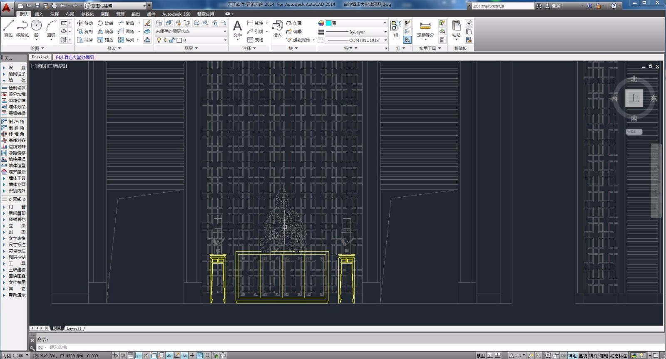
Task: Toggle 填充 (fill) in the status bar
Action: pyautogui.click(x=593, y=356)
